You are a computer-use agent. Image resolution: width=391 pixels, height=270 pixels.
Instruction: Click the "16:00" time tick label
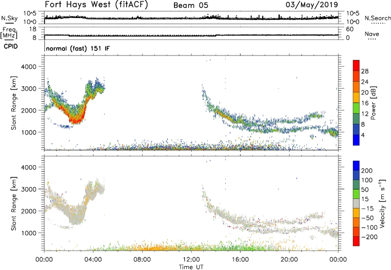coord(240,260)
